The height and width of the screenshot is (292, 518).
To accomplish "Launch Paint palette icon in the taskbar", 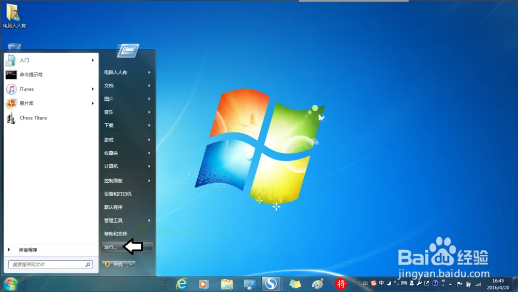I will [317, 284].
